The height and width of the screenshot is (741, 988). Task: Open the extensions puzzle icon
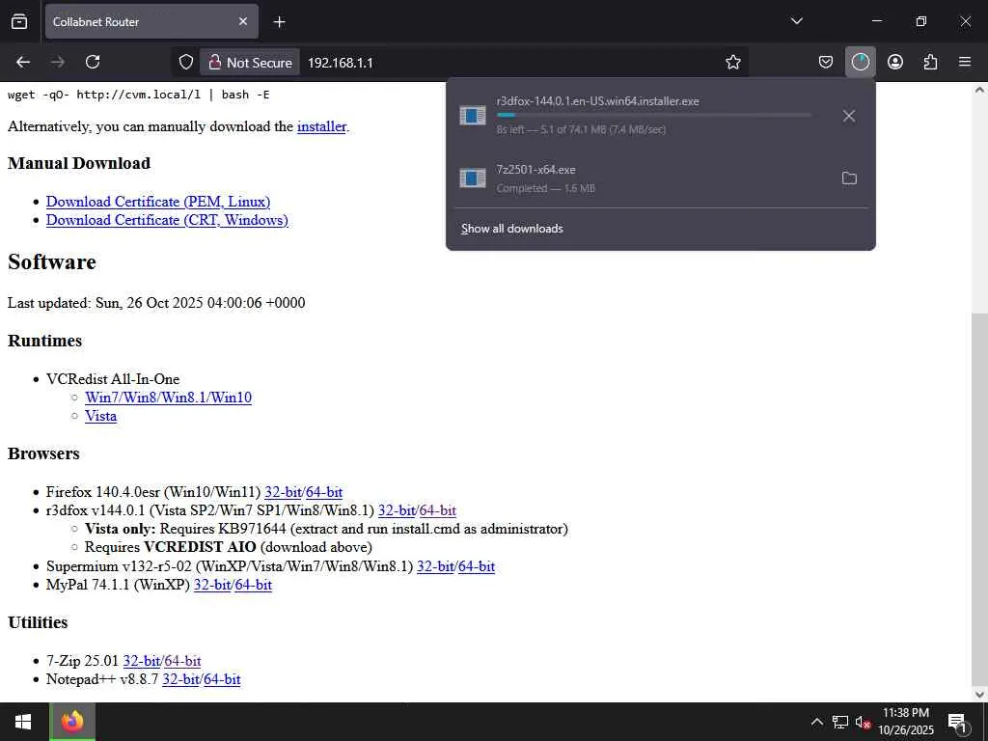pyautogui.click(x=930, y=62)
